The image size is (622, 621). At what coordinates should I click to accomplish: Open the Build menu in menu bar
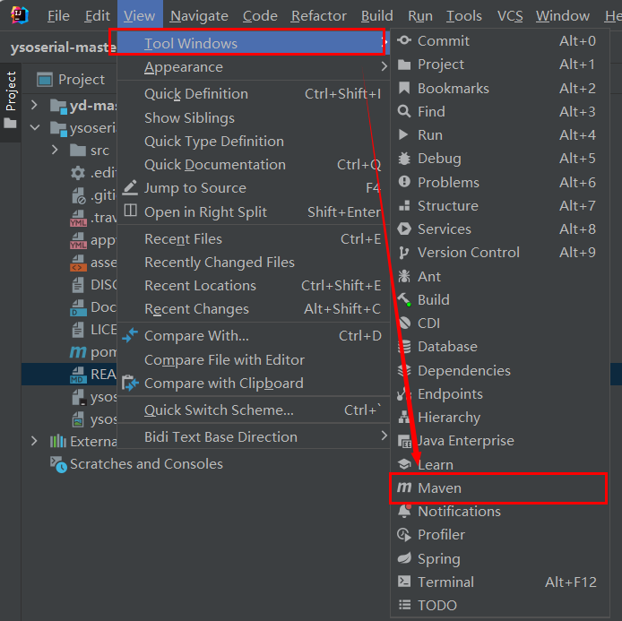[x=376, y=16]
